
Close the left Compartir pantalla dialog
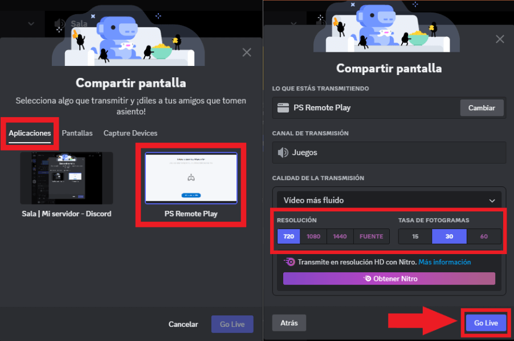247,52
